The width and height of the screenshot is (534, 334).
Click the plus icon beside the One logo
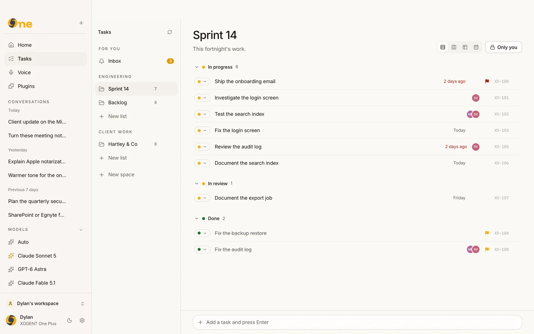tap(81, 23)
